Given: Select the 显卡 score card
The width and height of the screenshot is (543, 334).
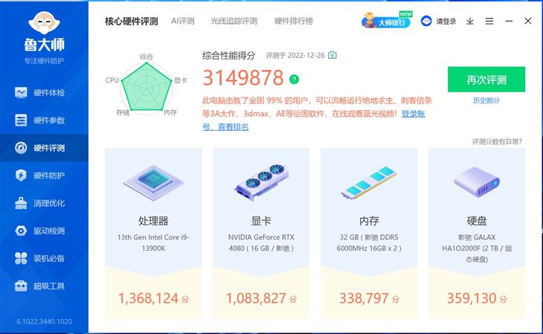Looking at the screenshot, I should 261,233.
